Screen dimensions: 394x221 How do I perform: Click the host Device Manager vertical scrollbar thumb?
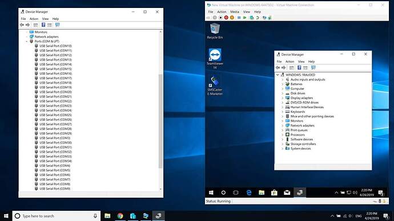pyautogui.click(x=160, y=121)
